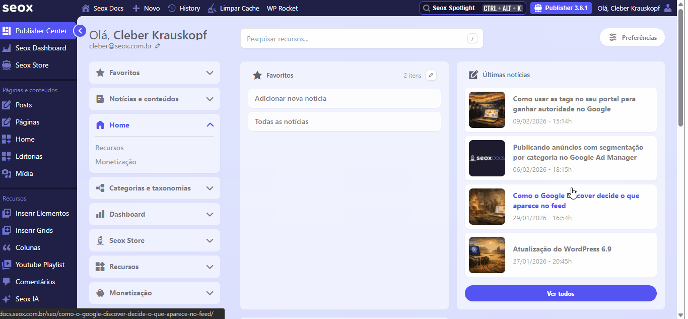The height and width of the screenshot is (319, 688).
Task: Open History from the top admin bar
Action: [x=184, y=8]
